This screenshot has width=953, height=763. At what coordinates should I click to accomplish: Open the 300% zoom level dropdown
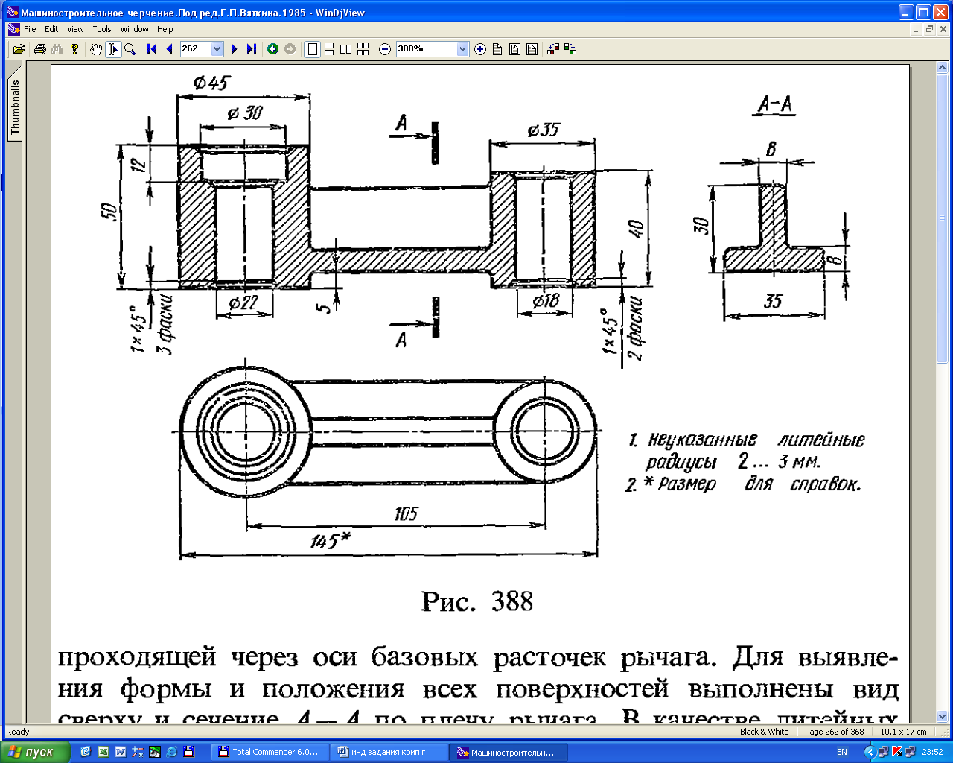(463, 49)
